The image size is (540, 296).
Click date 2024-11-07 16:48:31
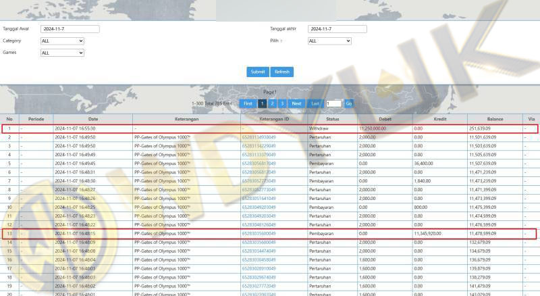[x=75, y=172]
